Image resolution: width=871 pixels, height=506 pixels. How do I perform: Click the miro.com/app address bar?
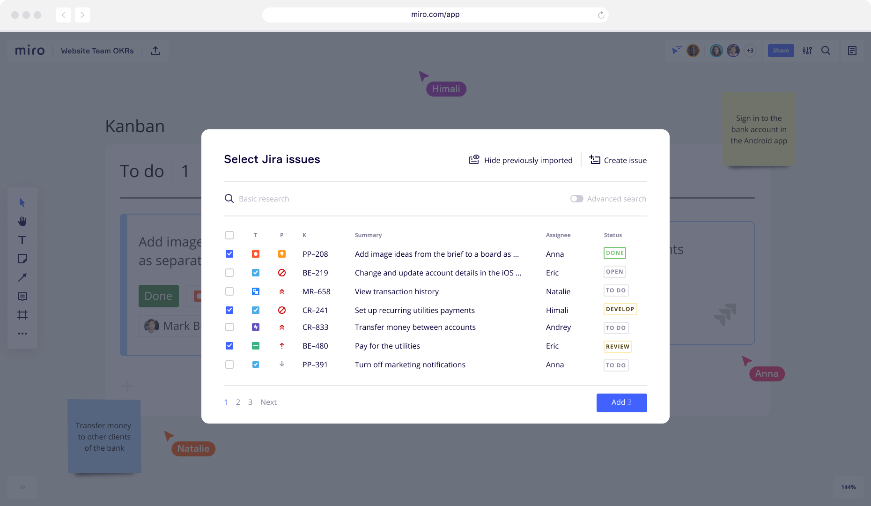point(435,15)
